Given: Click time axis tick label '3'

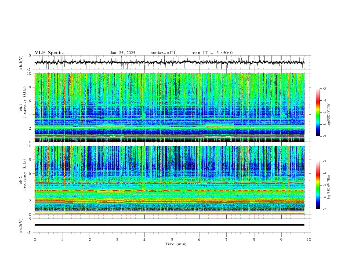Looking at the screenshot, I should point(117,240).
